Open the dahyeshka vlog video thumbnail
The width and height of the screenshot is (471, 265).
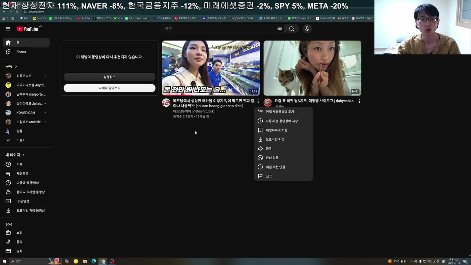coord(312,68)
